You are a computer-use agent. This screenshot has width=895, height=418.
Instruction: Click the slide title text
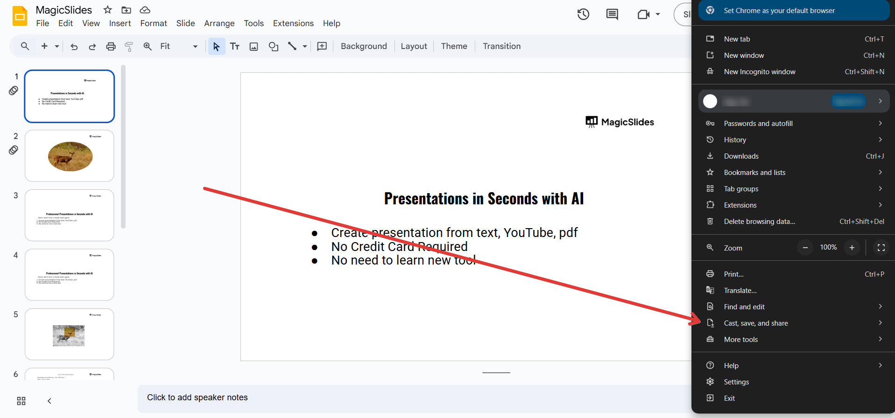(484, 199)
